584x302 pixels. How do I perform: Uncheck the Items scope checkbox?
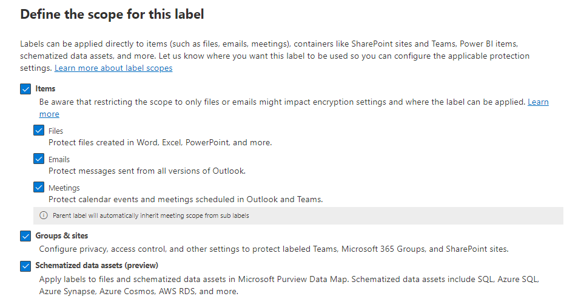click(x=25, y=89)
